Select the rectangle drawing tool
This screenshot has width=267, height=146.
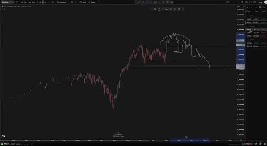[143, 2]
